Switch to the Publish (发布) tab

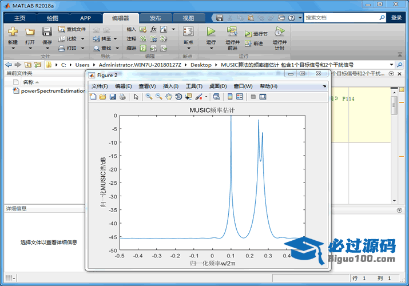156,18
